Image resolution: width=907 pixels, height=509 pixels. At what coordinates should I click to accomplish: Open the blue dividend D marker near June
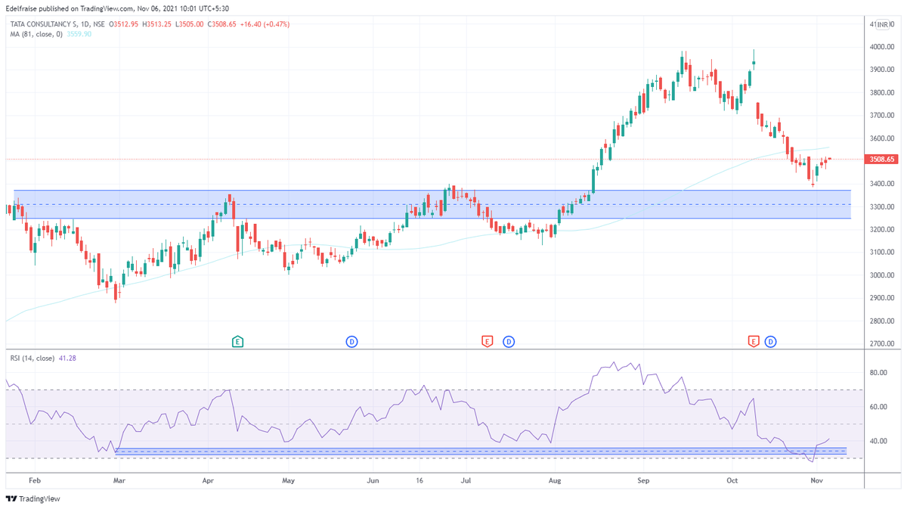point(351,342)
